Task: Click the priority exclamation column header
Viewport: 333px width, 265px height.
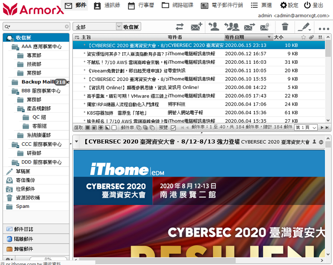Action: tap(320, 38)
